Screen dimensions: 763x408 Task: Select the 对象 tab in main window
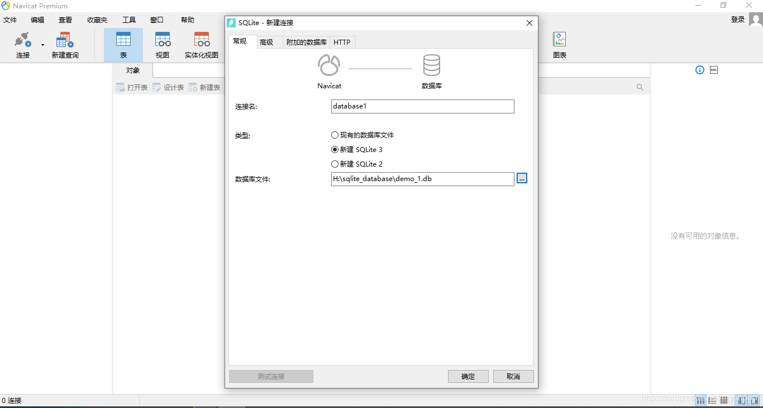[x=133, y=70]
